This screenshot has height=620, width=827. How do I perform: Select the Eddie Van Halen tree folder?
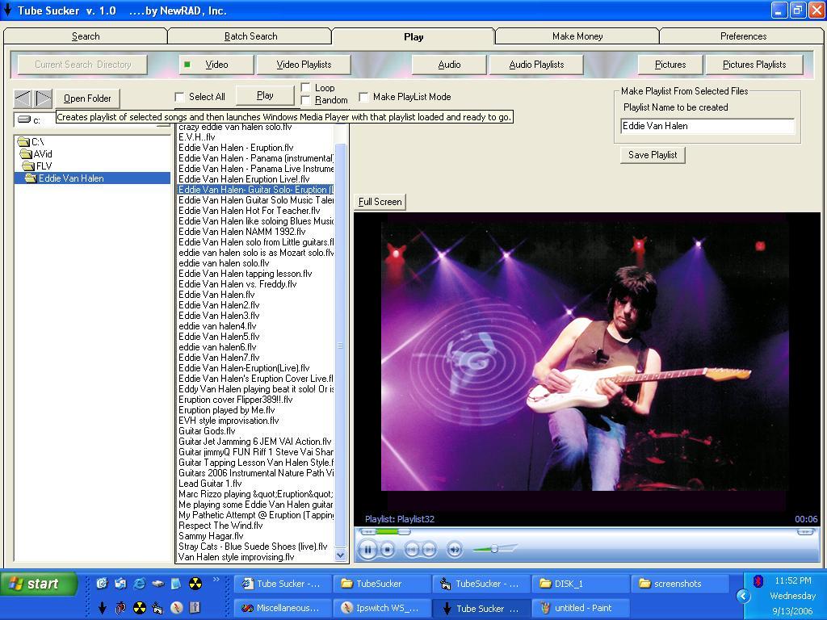[92, 178]
